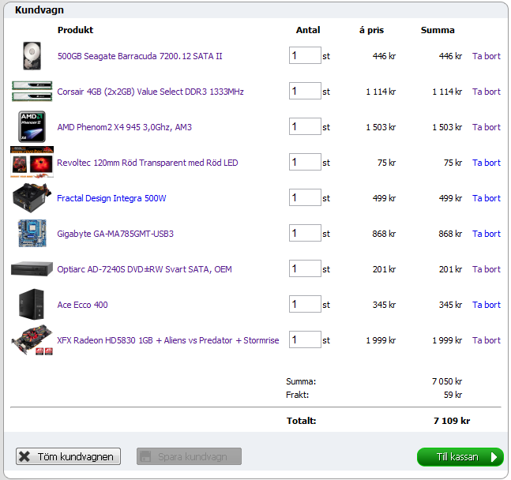Click the Fractal Design power supply image
Image resolution: width=511 pixels, height=480 pixels.
(x=32, y=198)
